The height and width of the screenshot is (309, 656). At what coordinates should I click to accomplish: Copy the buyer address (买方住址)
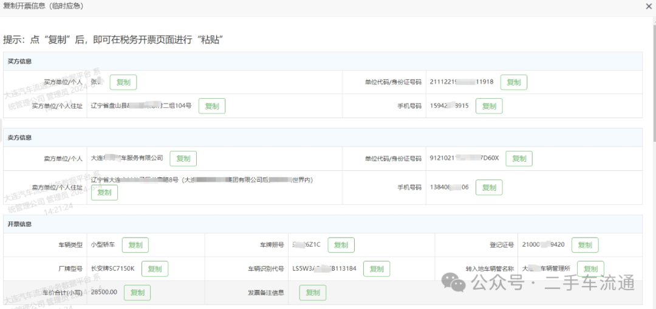point(211,106)
